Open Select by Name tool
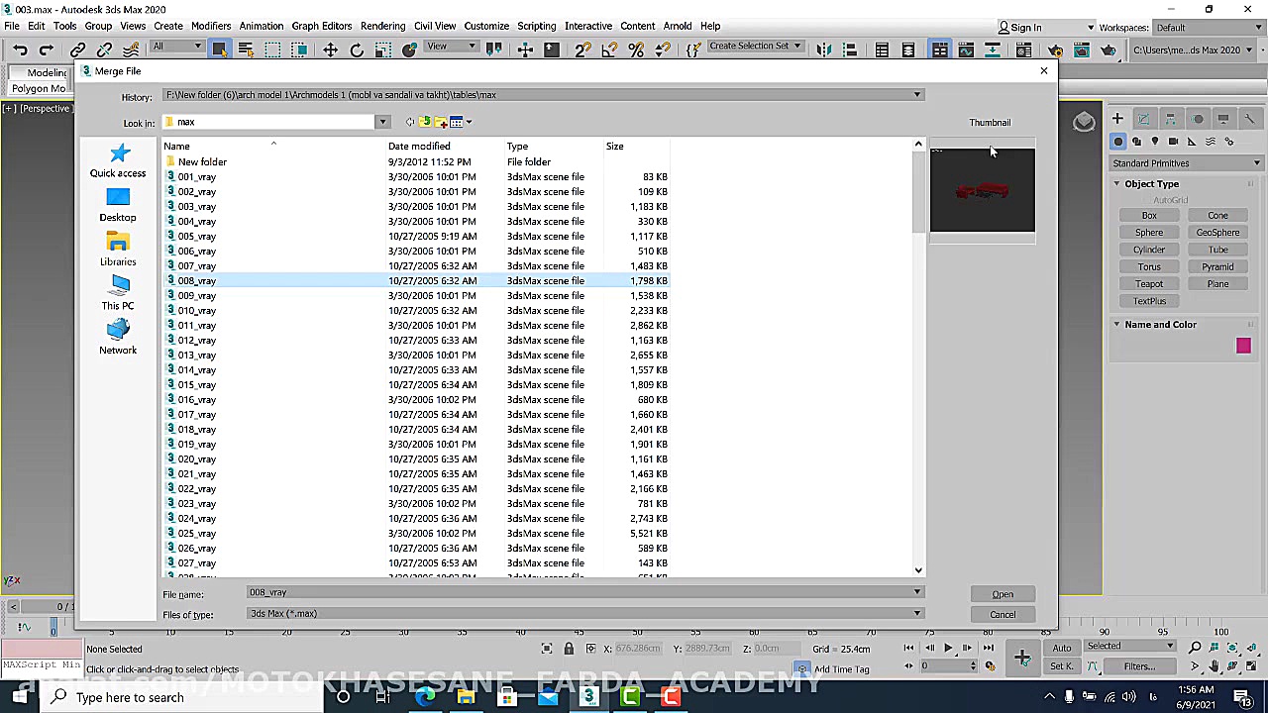Image resolution: width=1268 pixels, height=713 pixels. tap(246, 50)
